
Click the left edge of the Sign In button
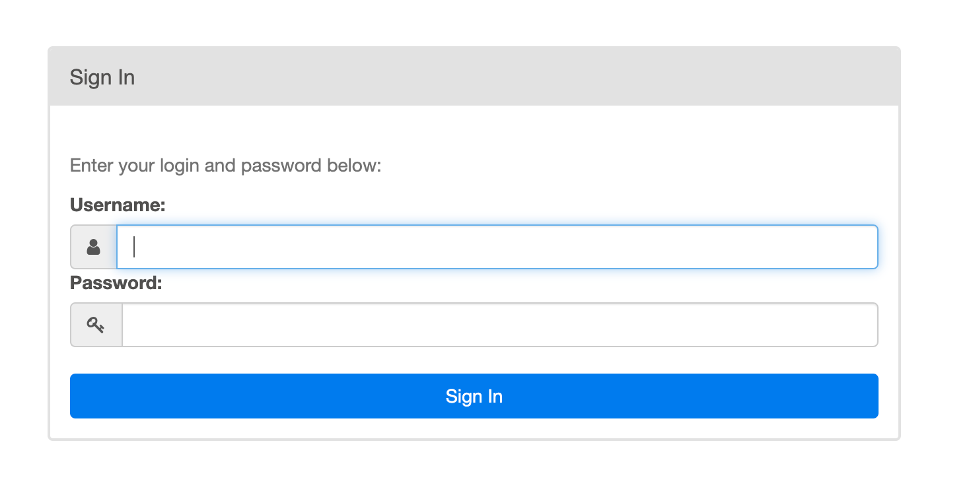[x=77, y=396]
